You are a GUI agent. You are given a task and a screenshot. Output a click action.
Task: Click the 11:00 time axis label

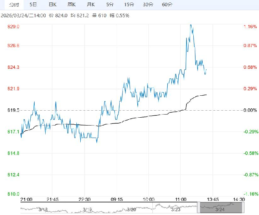pyautogui.click(x=180, y=199)
